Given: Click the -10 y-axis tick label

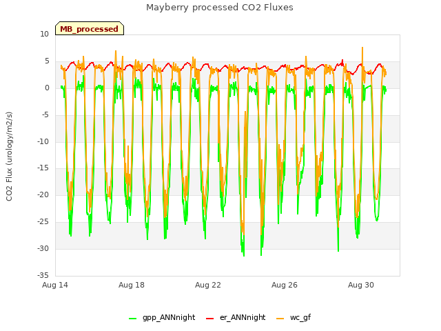Looking at the screenshot, I should (x=43, y=141).
